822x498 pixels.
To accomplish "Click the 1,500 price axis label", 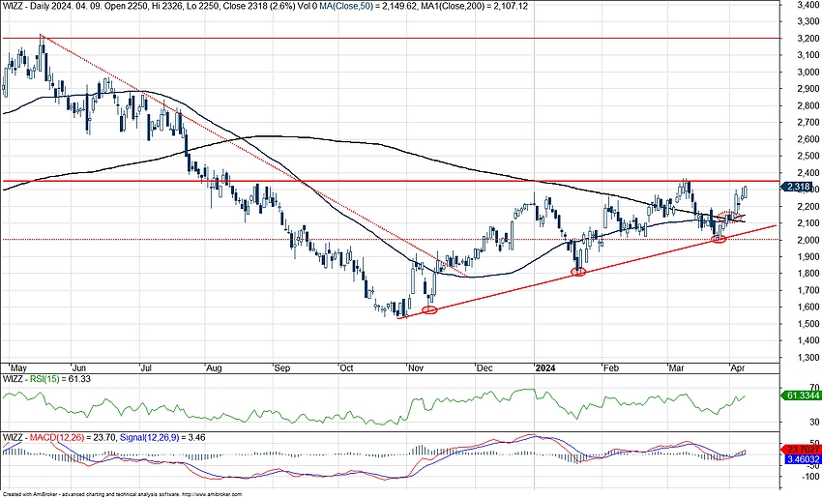I will pos(807,323).
